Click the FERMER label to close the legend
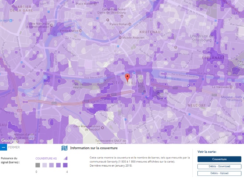 tap(14, 147)
